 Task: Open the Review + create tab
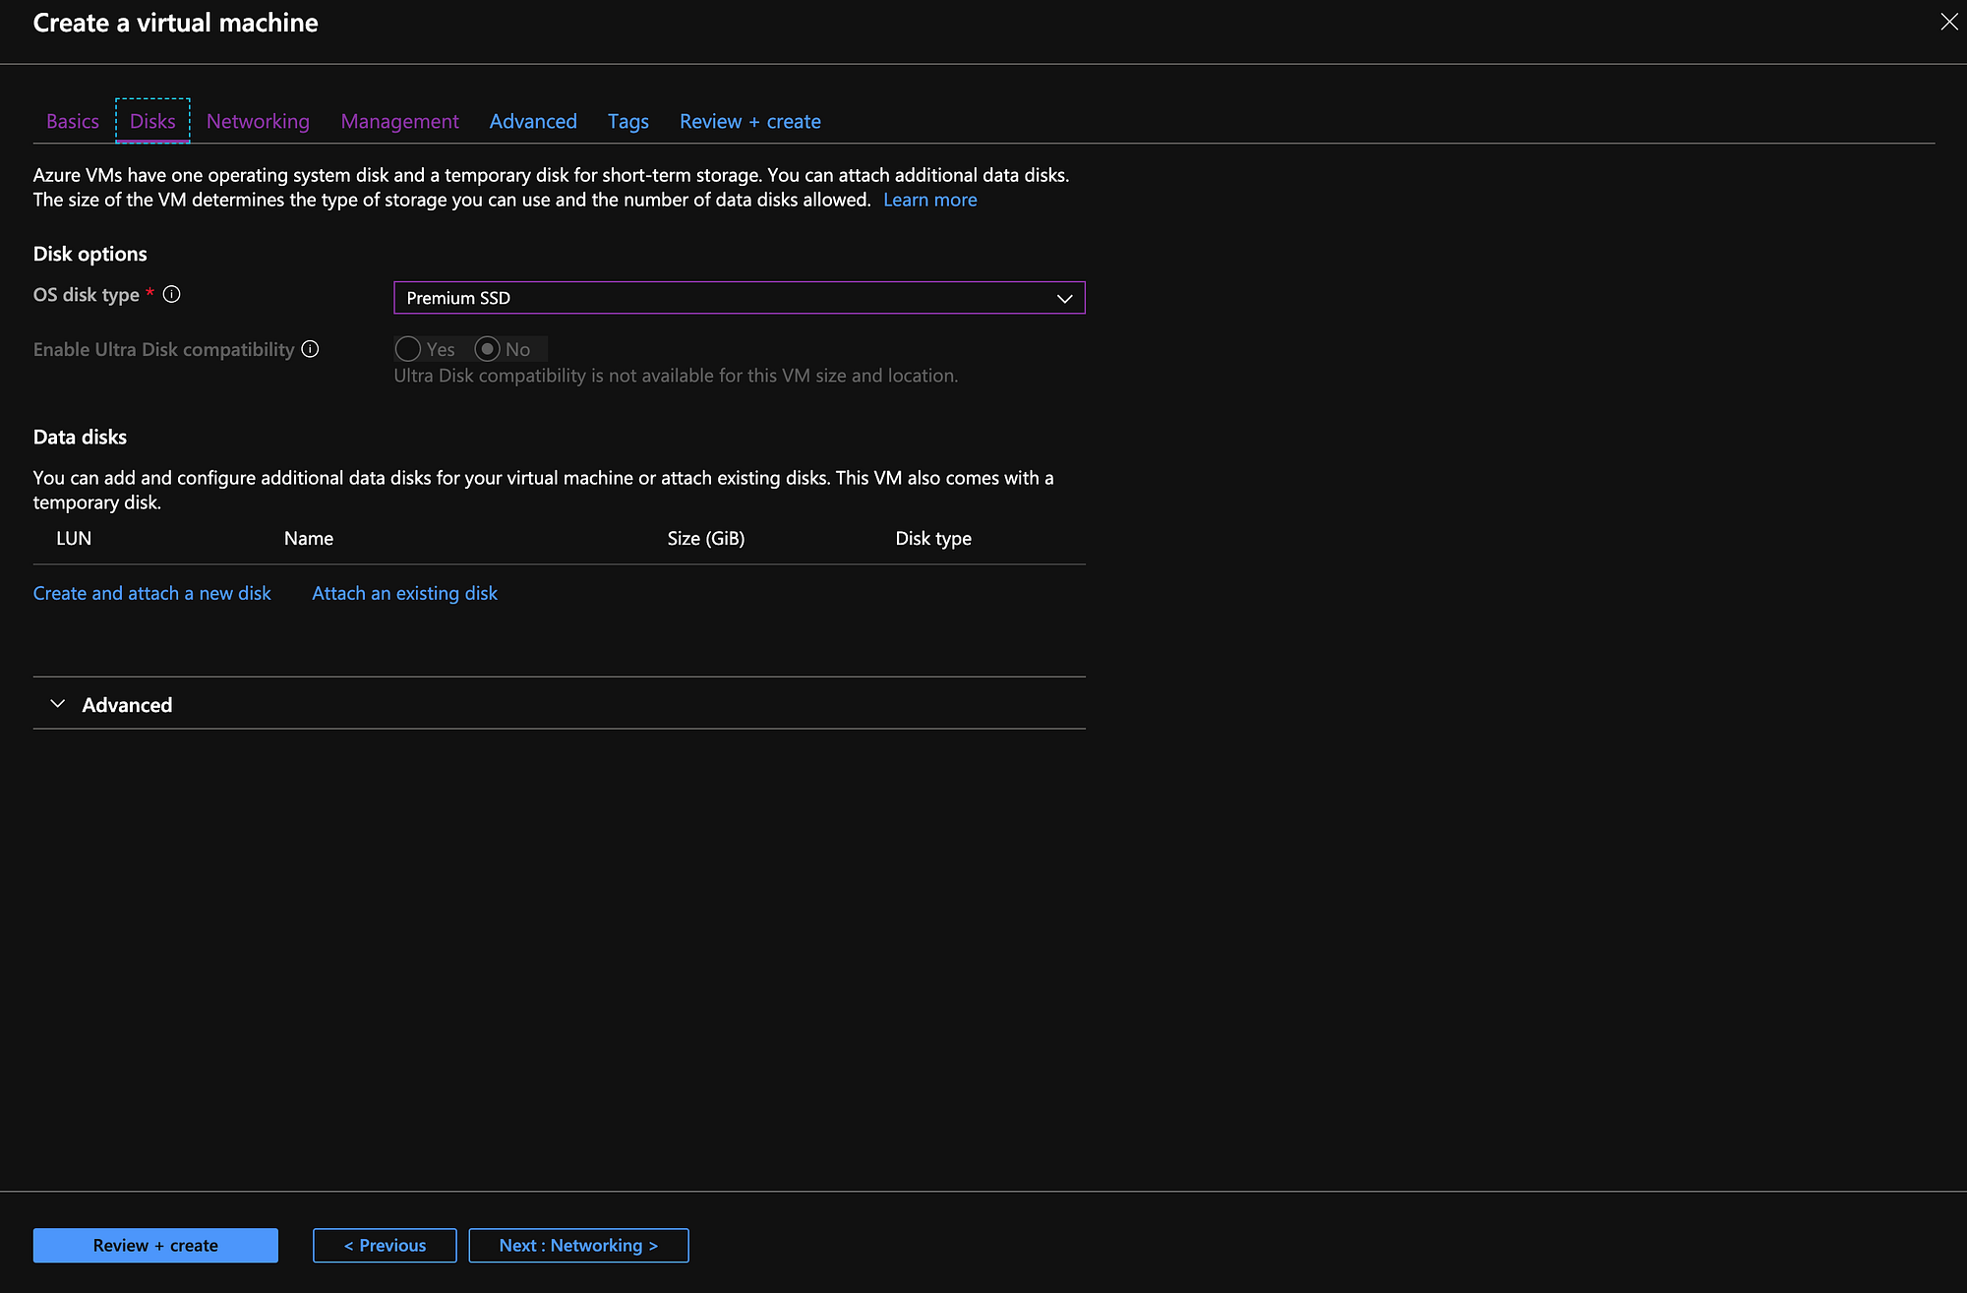(749, 121)
